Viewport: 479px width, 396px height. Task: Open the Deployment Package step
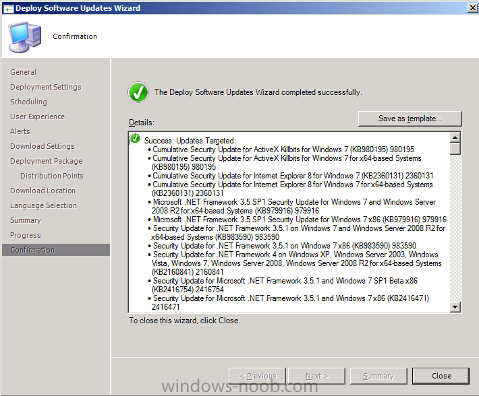click(46, 161)
